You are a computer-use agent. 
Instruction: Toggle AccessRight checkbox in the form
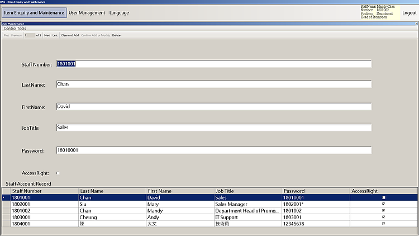coord(58,173)
